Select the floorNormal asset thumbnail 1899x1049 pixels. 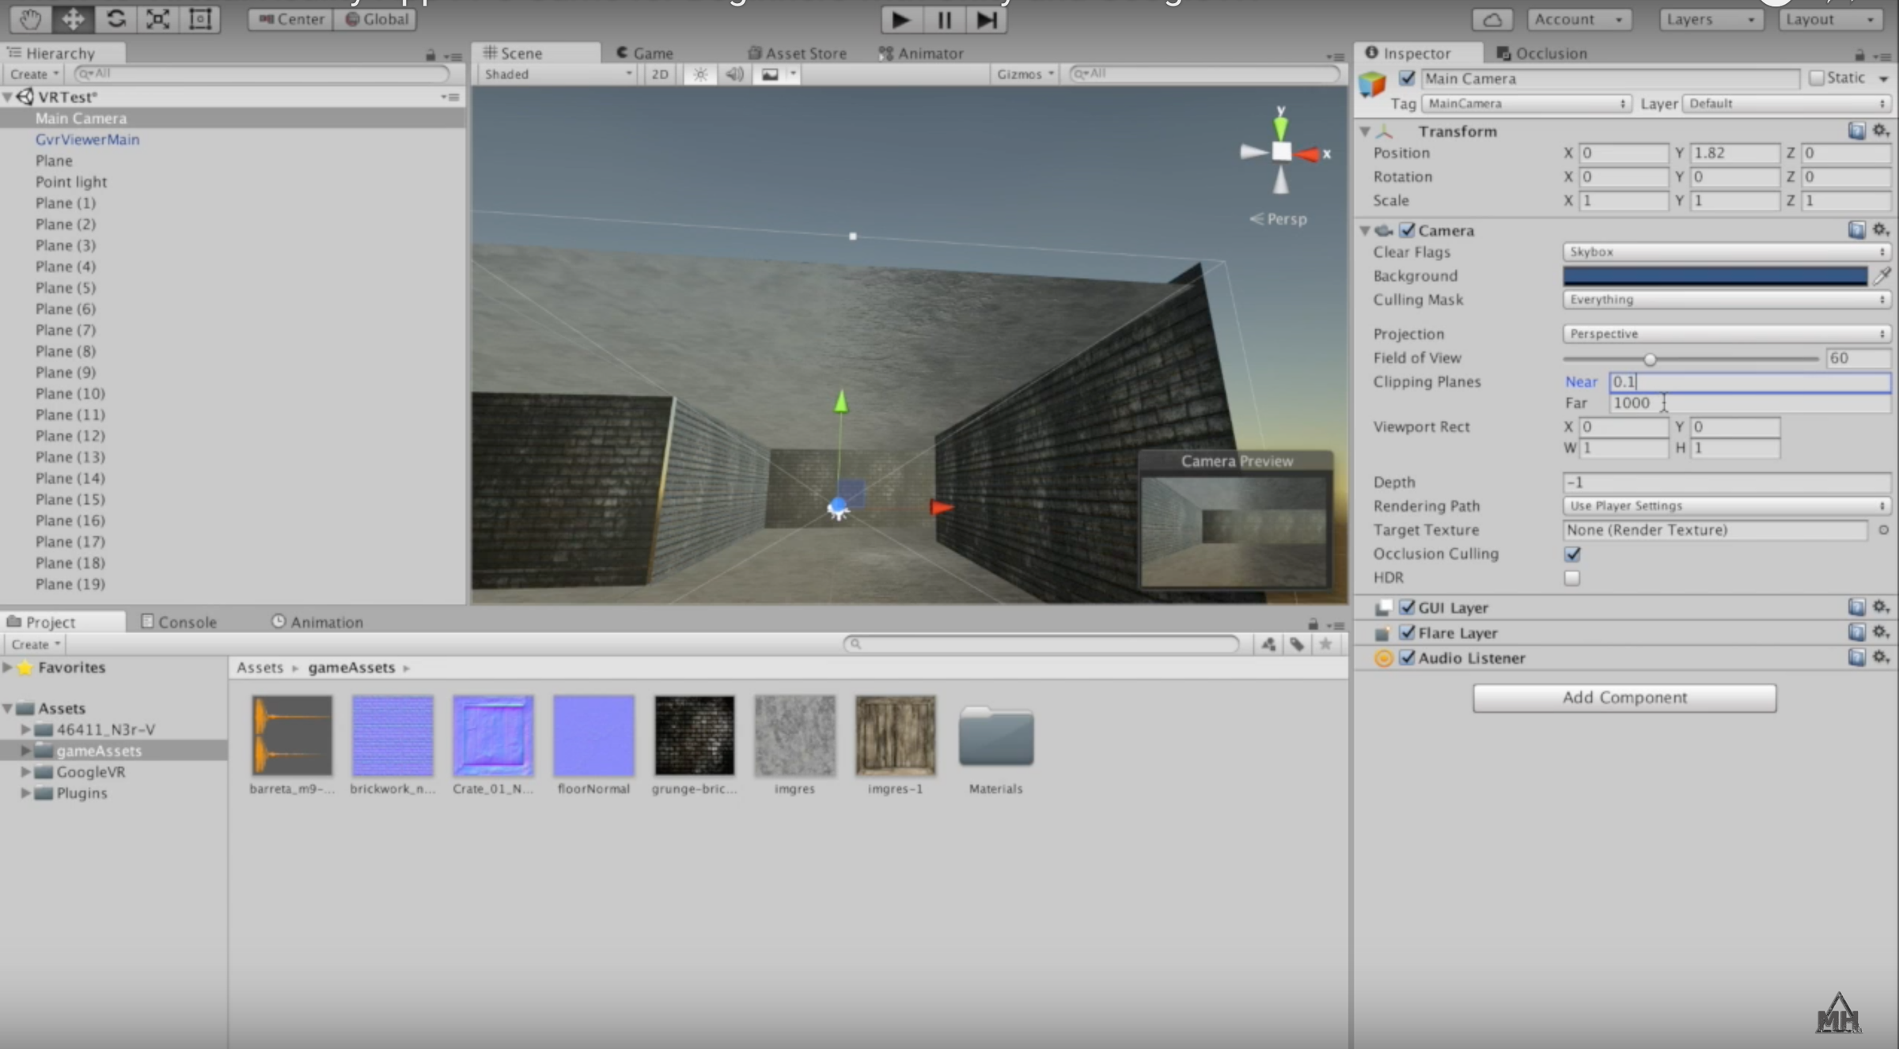(x=593, y=735)
